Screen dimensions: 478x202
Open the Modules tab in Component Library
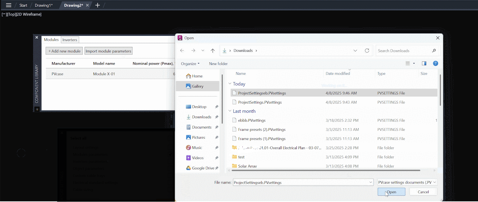51,40
